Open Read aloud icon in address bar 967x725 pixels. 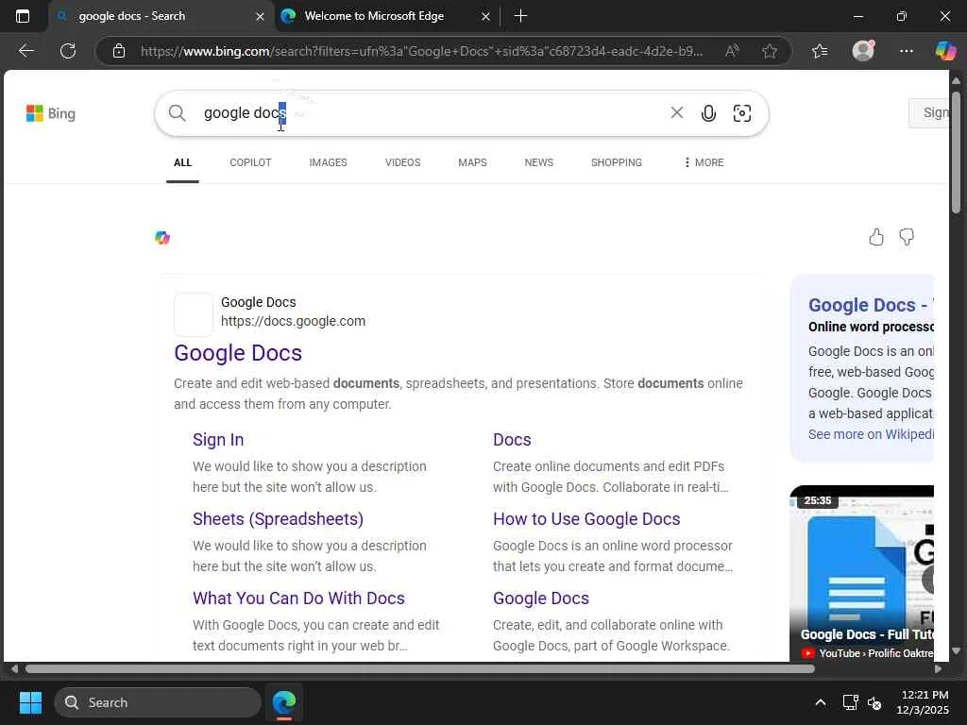(732, 51)
